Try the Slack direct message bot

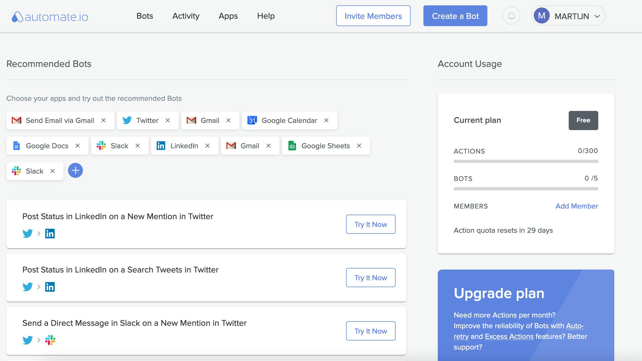371,331
